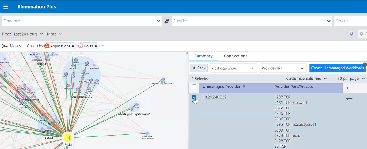Swap Consumer and Provider with arrows icon

pos(167,21)
